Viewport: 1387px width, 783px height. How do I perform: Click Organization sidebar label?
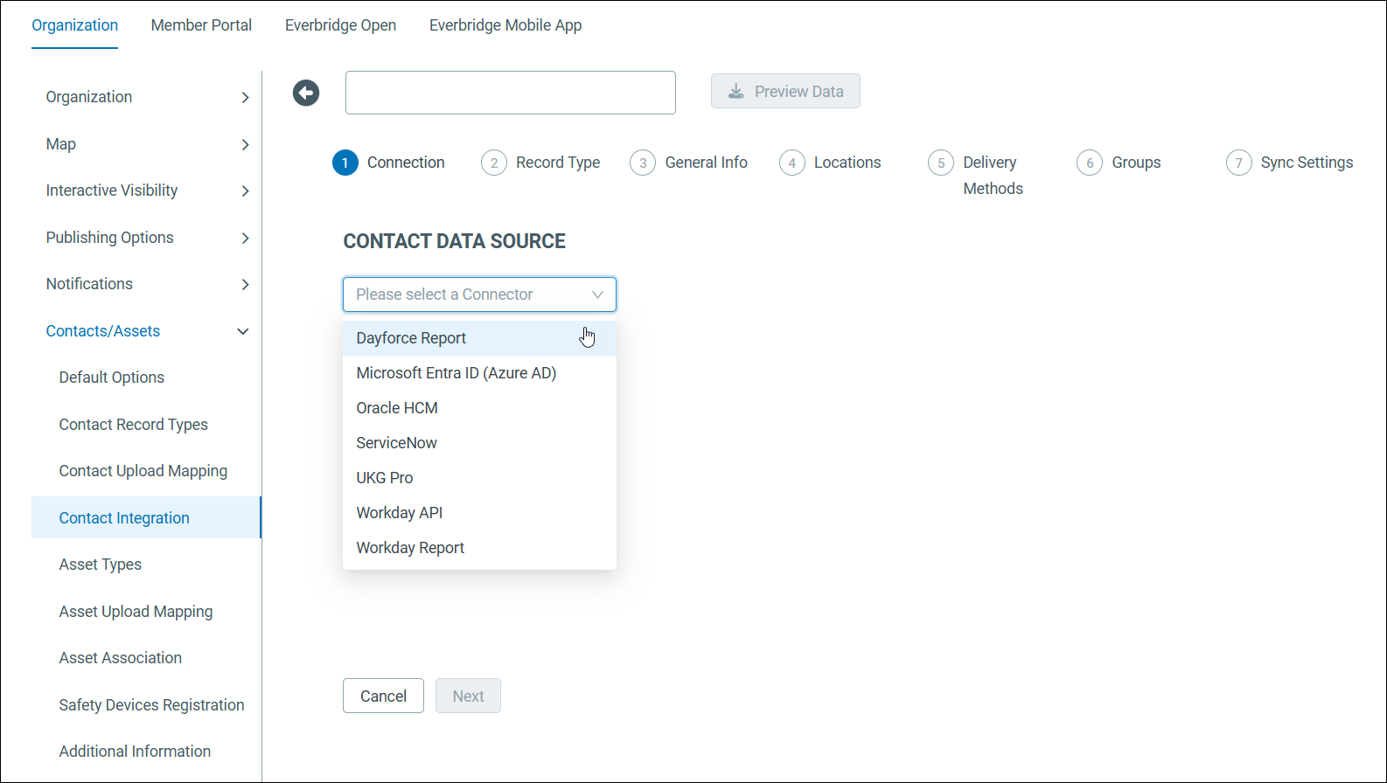pos(89,97)
